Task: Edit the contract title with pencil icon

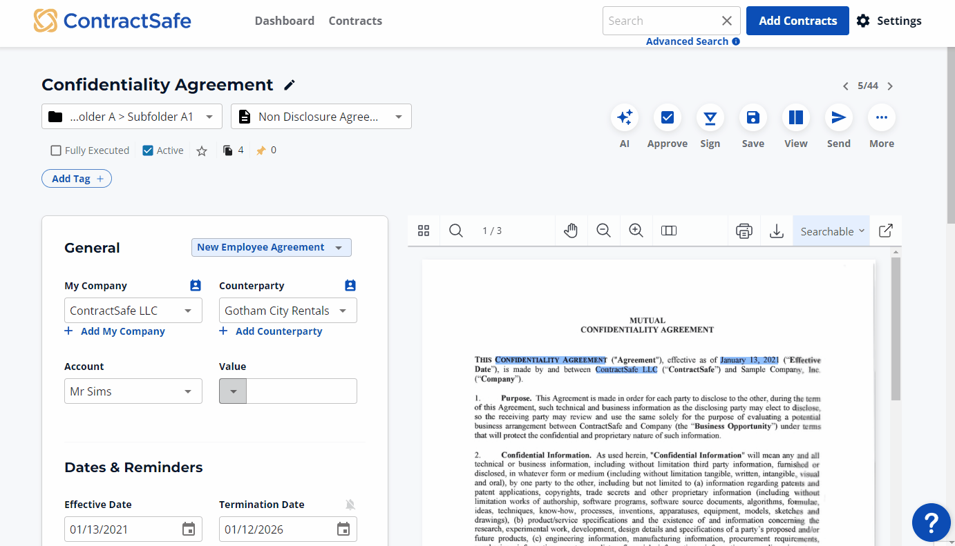Action: pyautogui.click(x=290, y=85)
